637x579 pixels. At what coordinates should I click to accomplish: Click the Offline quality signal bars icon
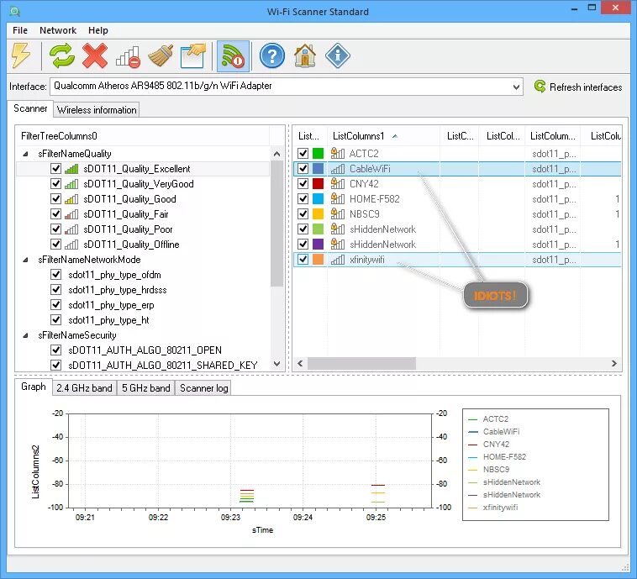pyautogui.click(x=71, y=245)
